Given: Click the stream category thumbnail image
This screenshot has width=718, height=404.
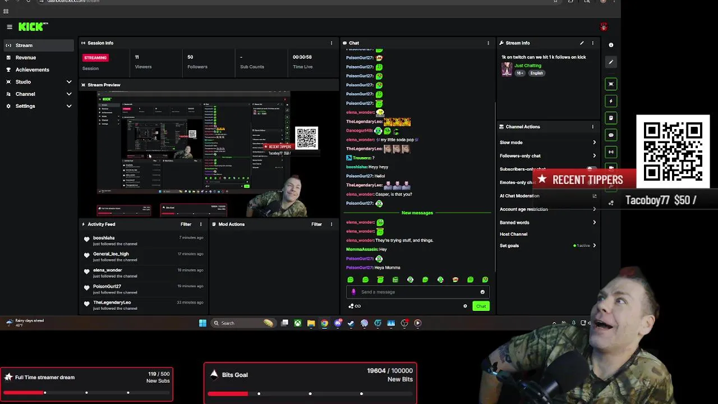Looking at the screenshot, I should 507,69.
